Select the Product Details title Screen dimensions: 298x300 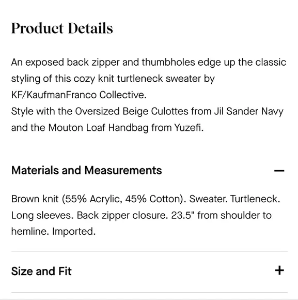coord(62,28)
